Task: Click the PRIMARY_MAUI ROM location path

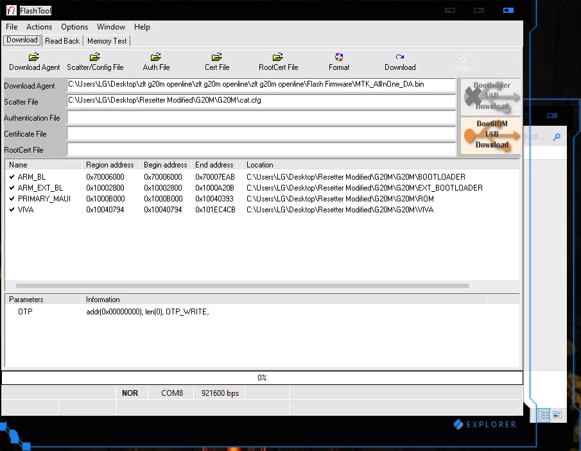Action: pos(340,198)
